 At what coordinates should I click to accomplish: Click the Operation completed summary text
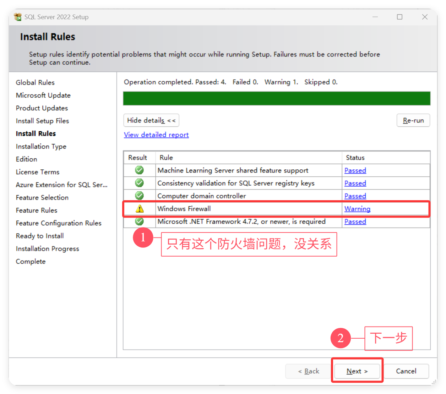click(230, 82)
